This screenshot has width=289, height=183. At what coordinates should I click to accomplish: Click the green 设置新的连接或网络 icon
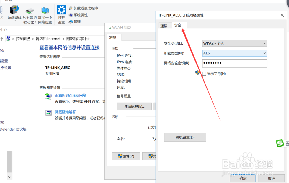coord(49,96)
